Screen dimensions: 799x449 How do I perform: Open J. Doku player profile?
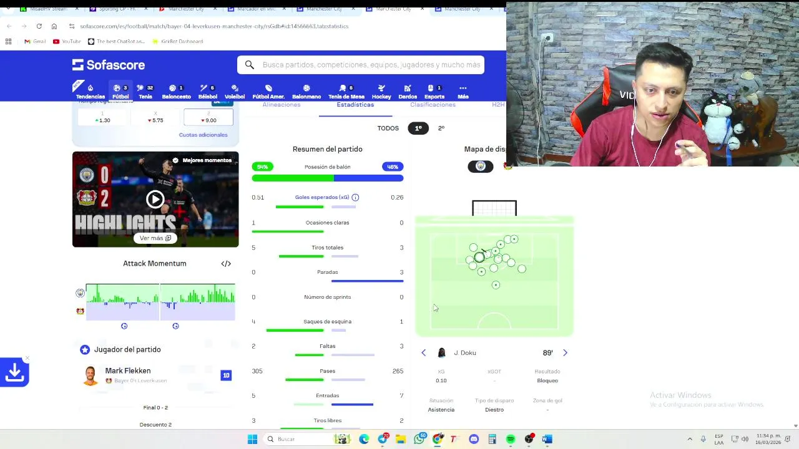(x=465, y=353)
